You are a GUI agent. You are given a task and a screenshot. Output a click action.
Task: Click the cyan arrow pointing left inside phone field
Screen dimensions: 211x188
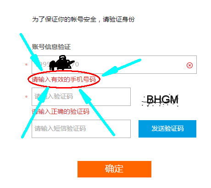(x=121, y=67)
